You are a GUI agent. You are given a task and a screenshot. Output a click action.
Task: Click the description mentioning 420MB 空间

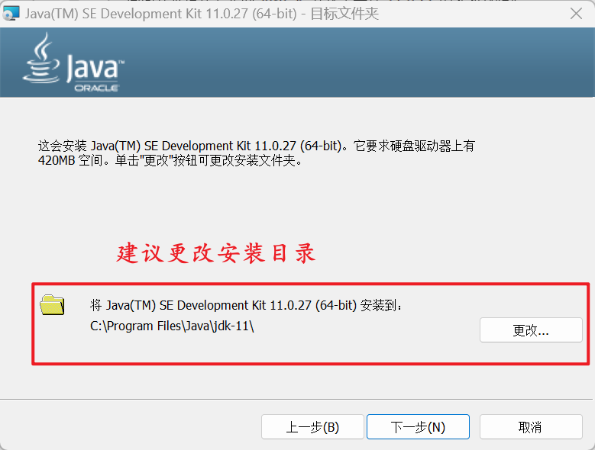pyautogui.click(x=256, y=153)
